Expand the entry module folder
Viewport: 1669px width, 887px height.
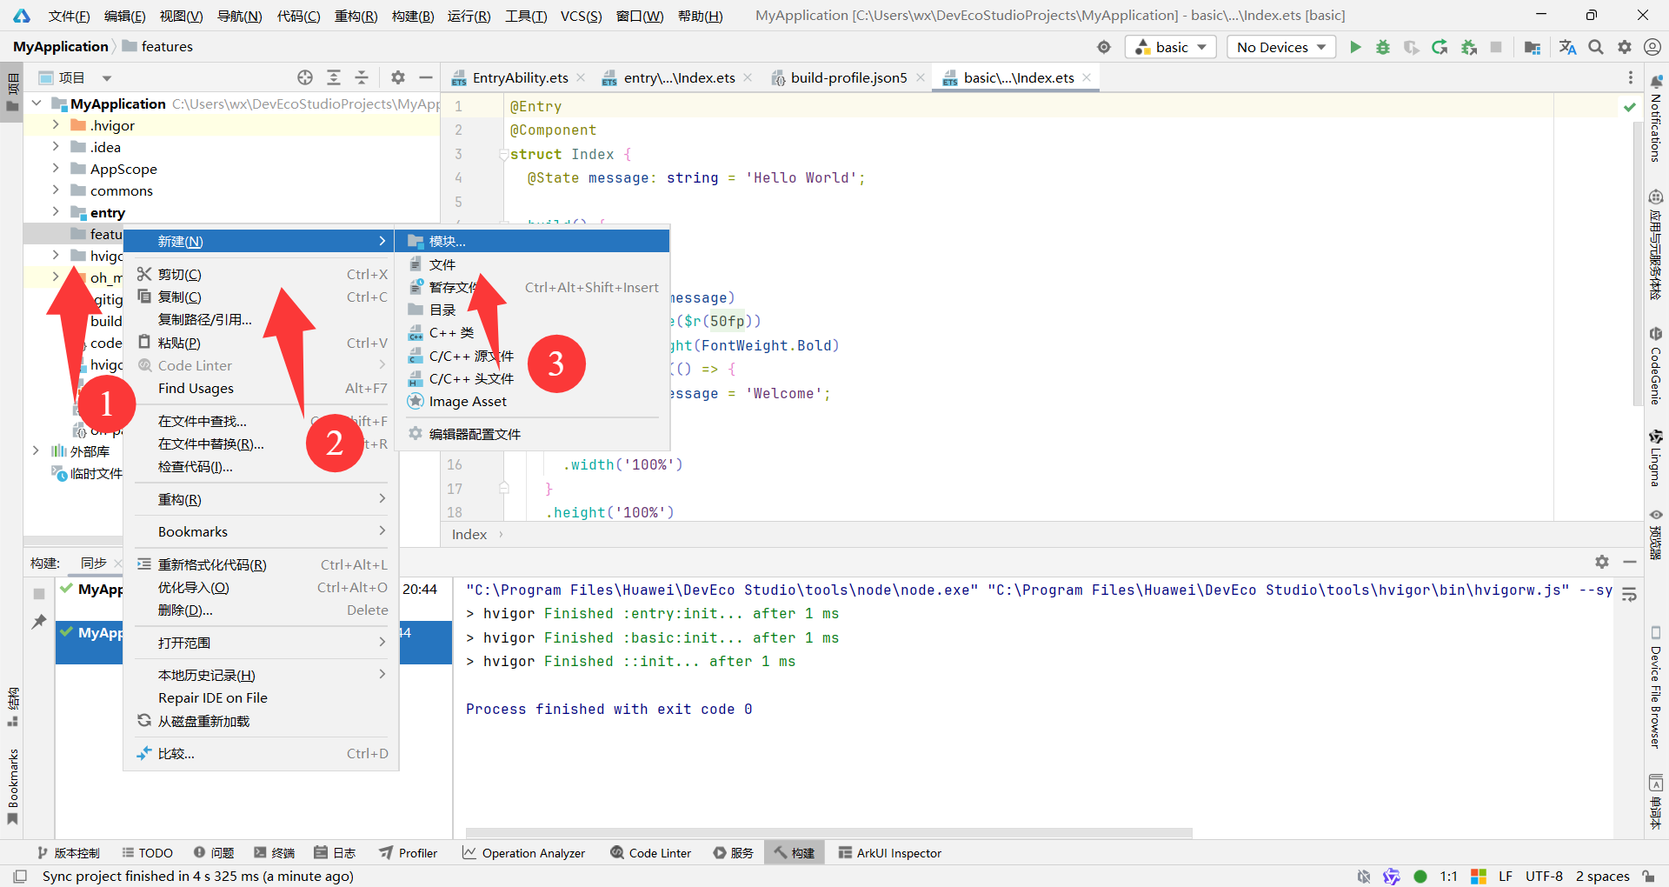pos(55,211)
